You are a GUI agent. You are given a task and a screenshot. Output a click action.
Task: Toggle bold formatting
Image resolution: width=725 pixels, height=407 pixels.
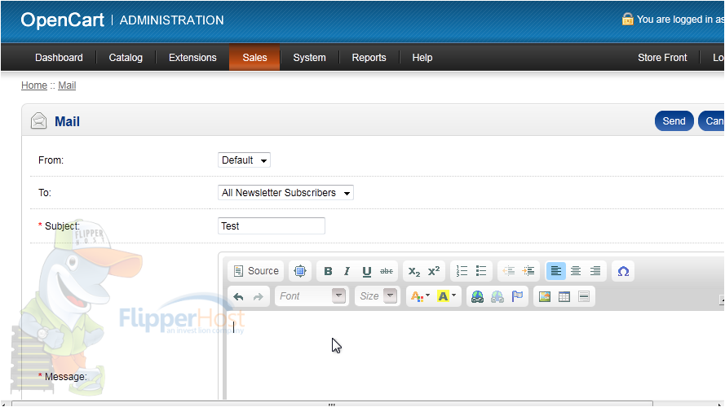coord(328,271)
